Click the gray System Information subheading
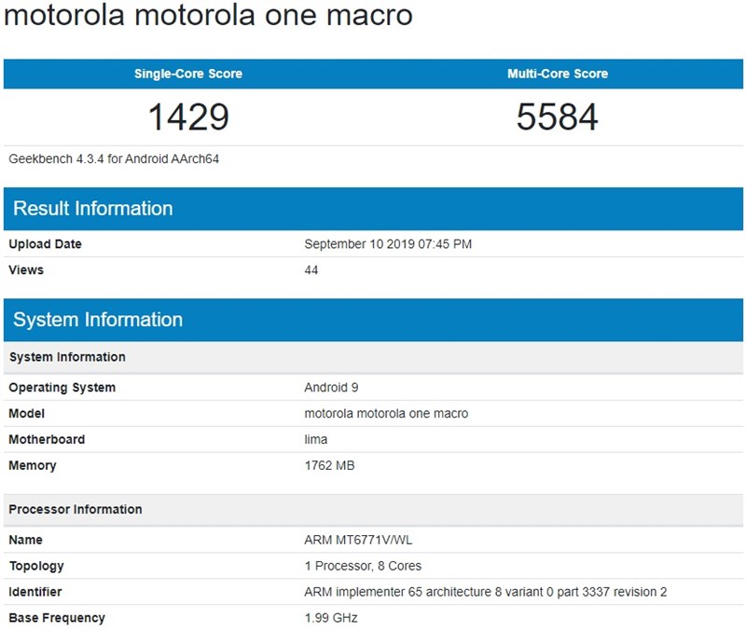The image size is (746, 632). (x=67, y=357)
